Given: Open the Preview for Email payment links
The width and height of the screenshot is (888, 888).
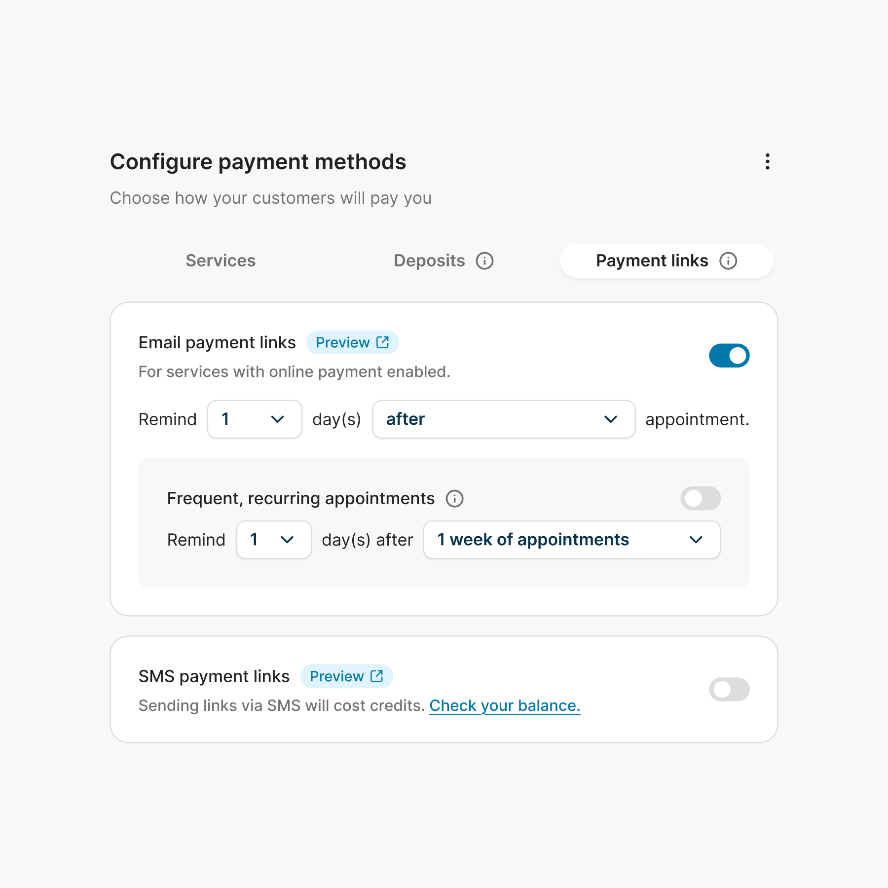Looking at the screenshot, I should [x=352, y=342].
